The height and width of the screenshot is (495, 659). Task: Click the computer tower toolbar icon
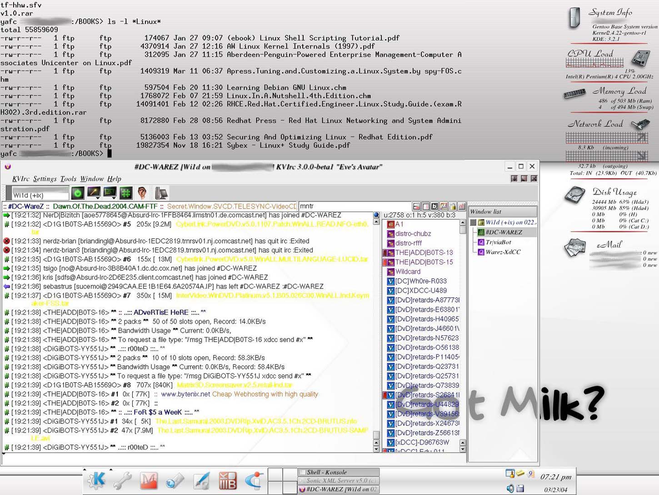coord(161,193)
